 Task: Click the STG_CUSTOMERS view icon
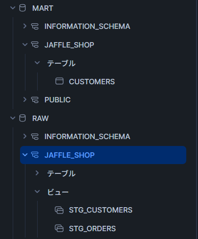point(59,210)
